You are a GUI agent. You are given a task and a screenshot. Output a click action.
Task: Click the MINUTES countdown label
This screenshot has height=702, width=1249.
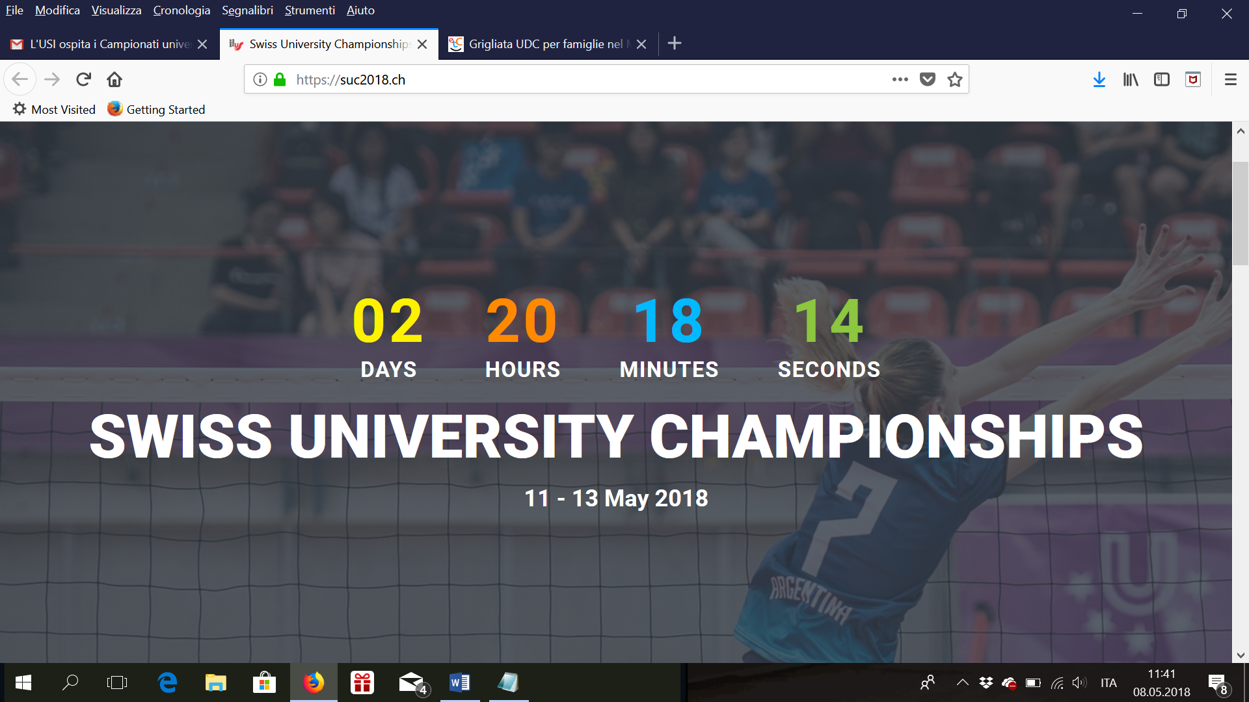(x=669, y=369)
